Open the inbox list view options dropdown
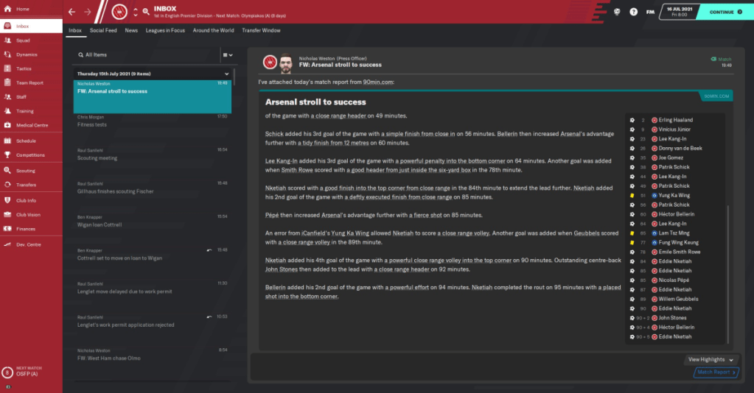The height and width of the screenshot is (393, 754). click(x=227, y=54)
